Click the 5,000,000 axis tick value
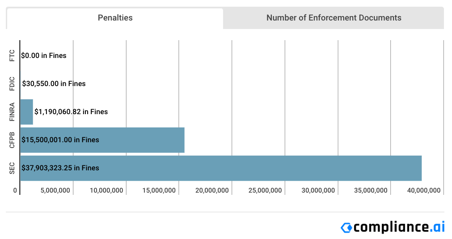 click(55, 190)
